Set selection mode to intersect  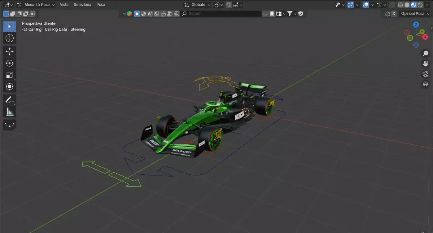tap(32, 14)
